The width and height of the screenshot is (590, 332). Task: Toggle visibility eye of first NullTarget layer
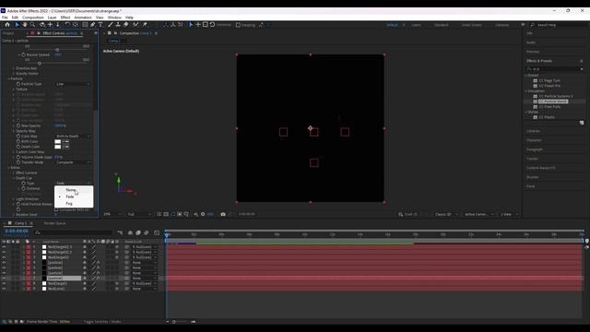(x=4, y=247)
